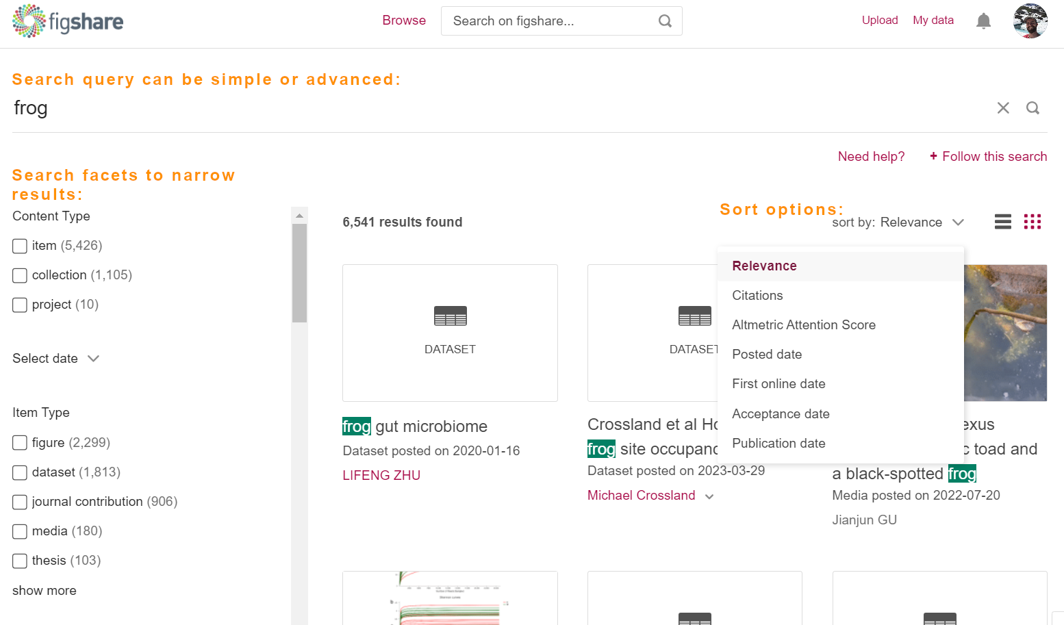Image resolution: width=1064 pixels, height=625 pixels.
Task: Follow this search
Action: 988,156
